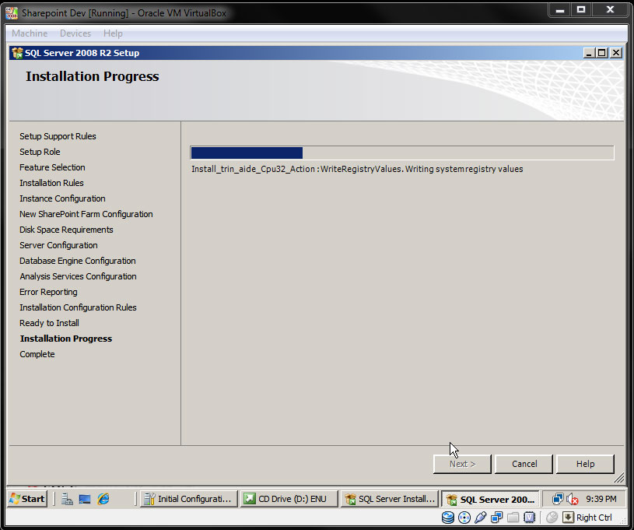
Task: Maximize the SQL Server Setup window
Action: (602, 53)
